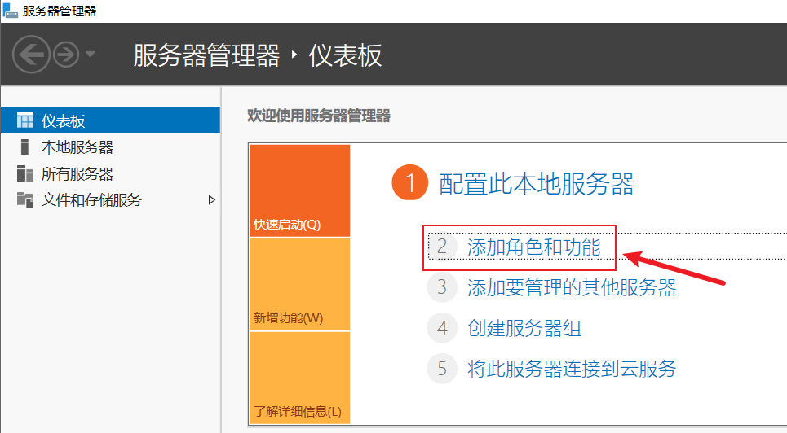Viewport: 787px width, 433px height.
Task: Click the 创建服务器组 link
Action: [x=524, y=328]
